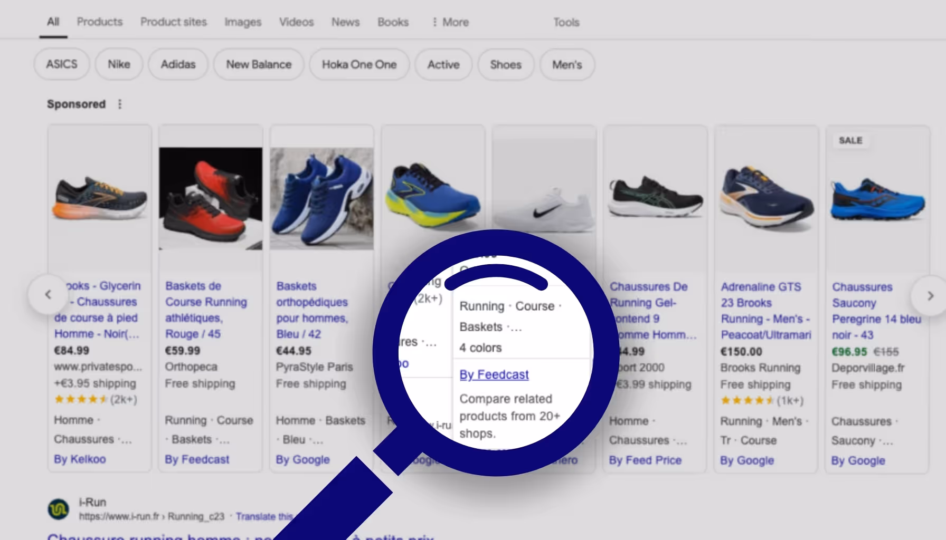Open black ASICS Gel shoe image
The height and width of the screenshot is (540, 946).
point(655,196)
